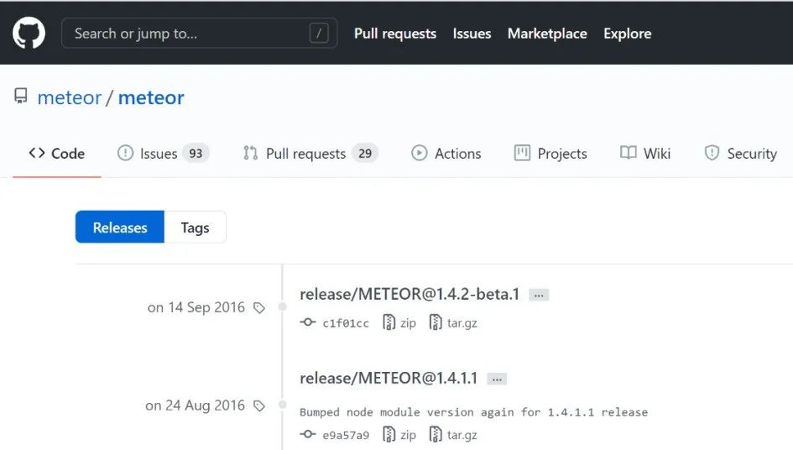The image size is (793, 450).
Task: Click the tag icon next to 14 Sep 2016
Action: 259,308
